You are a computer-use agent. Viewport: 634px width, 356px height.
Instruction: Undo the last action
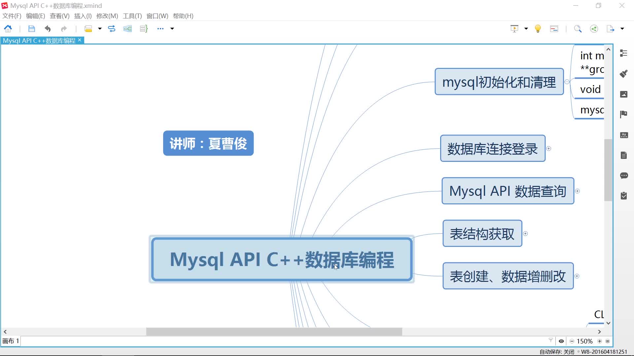coord(48,29)
